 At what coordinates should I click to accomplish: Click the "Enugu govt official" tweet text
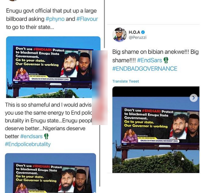(x=52, y=19)
